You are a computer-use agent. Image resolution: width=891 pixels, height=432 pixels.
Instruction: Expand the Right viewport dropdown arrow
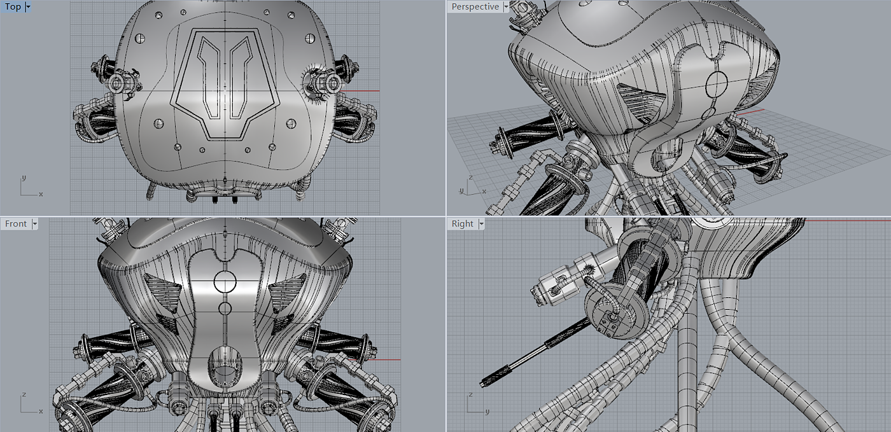tap(482, 224)
